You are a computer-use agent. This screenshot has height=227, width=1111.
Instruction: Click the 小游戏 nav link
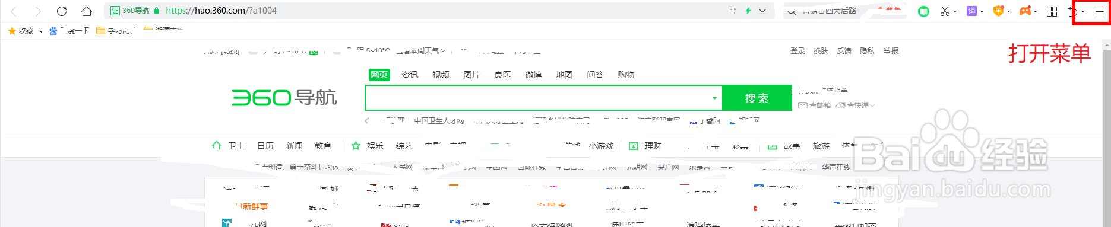601,146
